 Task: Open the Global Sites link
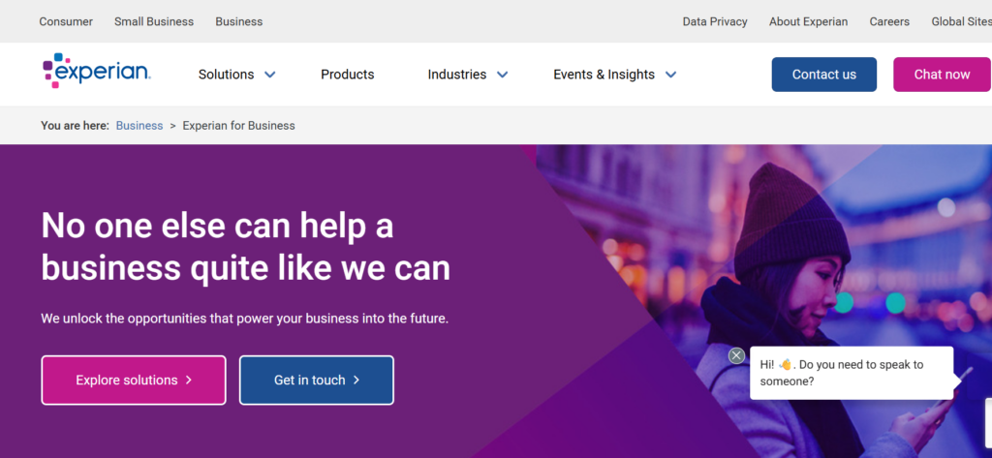coord(961,21)
